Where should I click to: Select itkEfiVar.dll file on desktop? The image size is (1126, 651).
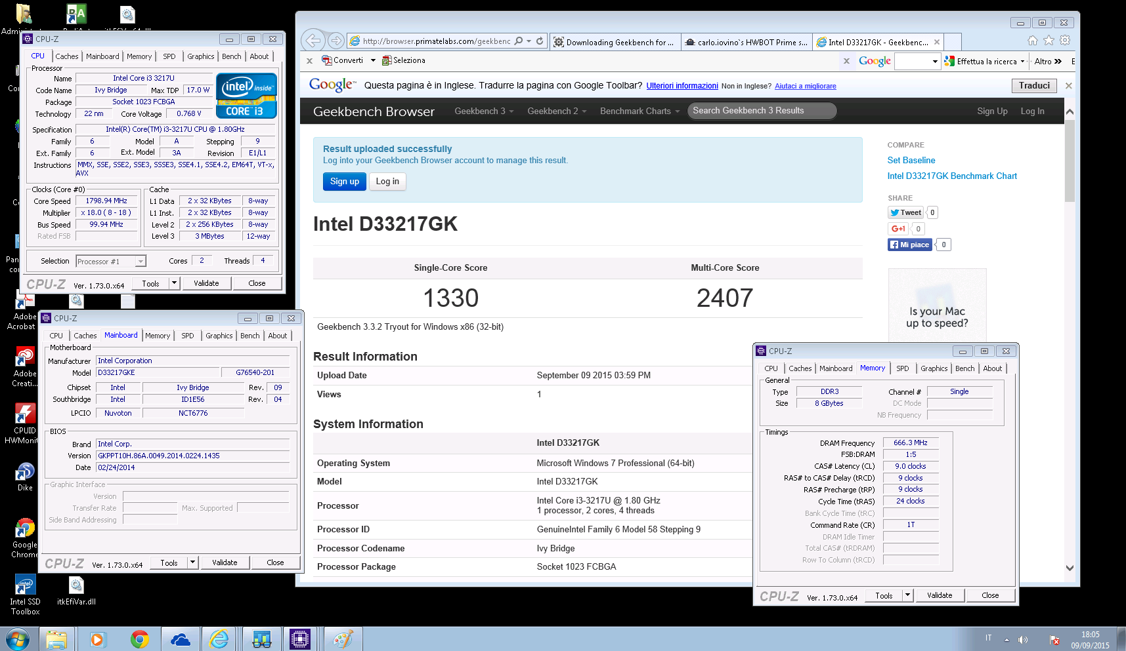76,591
